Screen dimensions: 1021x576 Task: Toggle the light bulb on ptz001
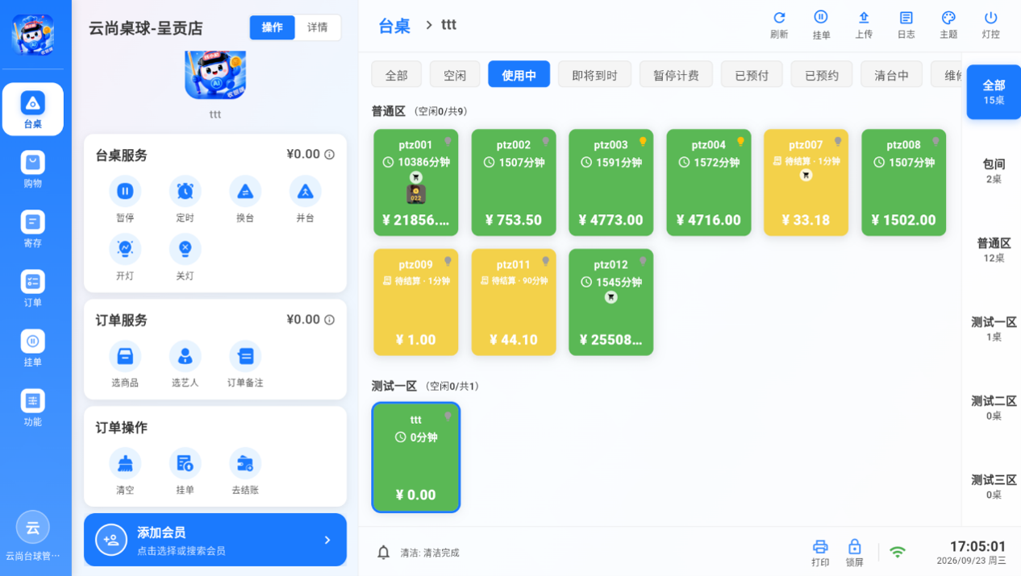point(448,142)
